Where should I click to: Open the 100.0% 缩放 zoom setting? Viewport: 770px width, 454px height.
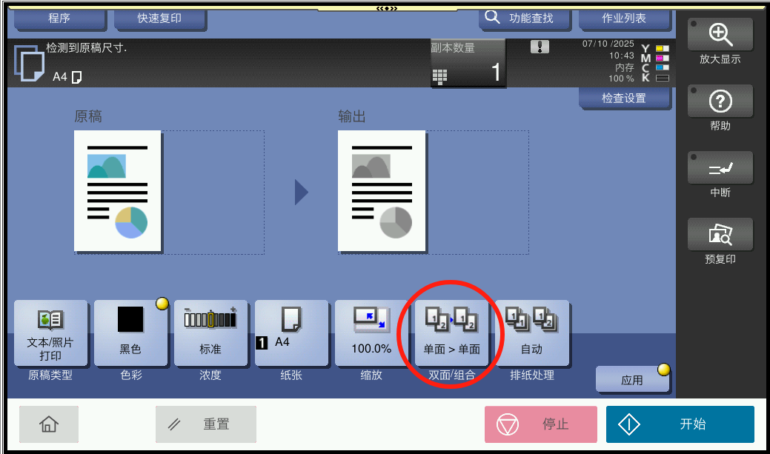[x=371, y=333]
